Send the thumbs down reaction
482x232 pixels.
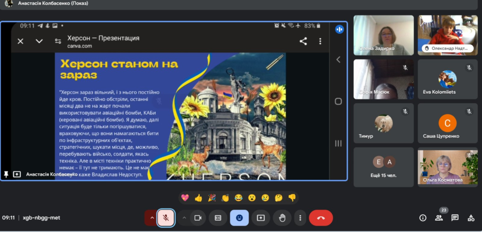(x=292, y=198)
